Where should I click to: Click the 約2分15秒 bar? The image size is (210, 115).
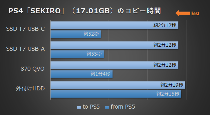(x=116, y=94)
